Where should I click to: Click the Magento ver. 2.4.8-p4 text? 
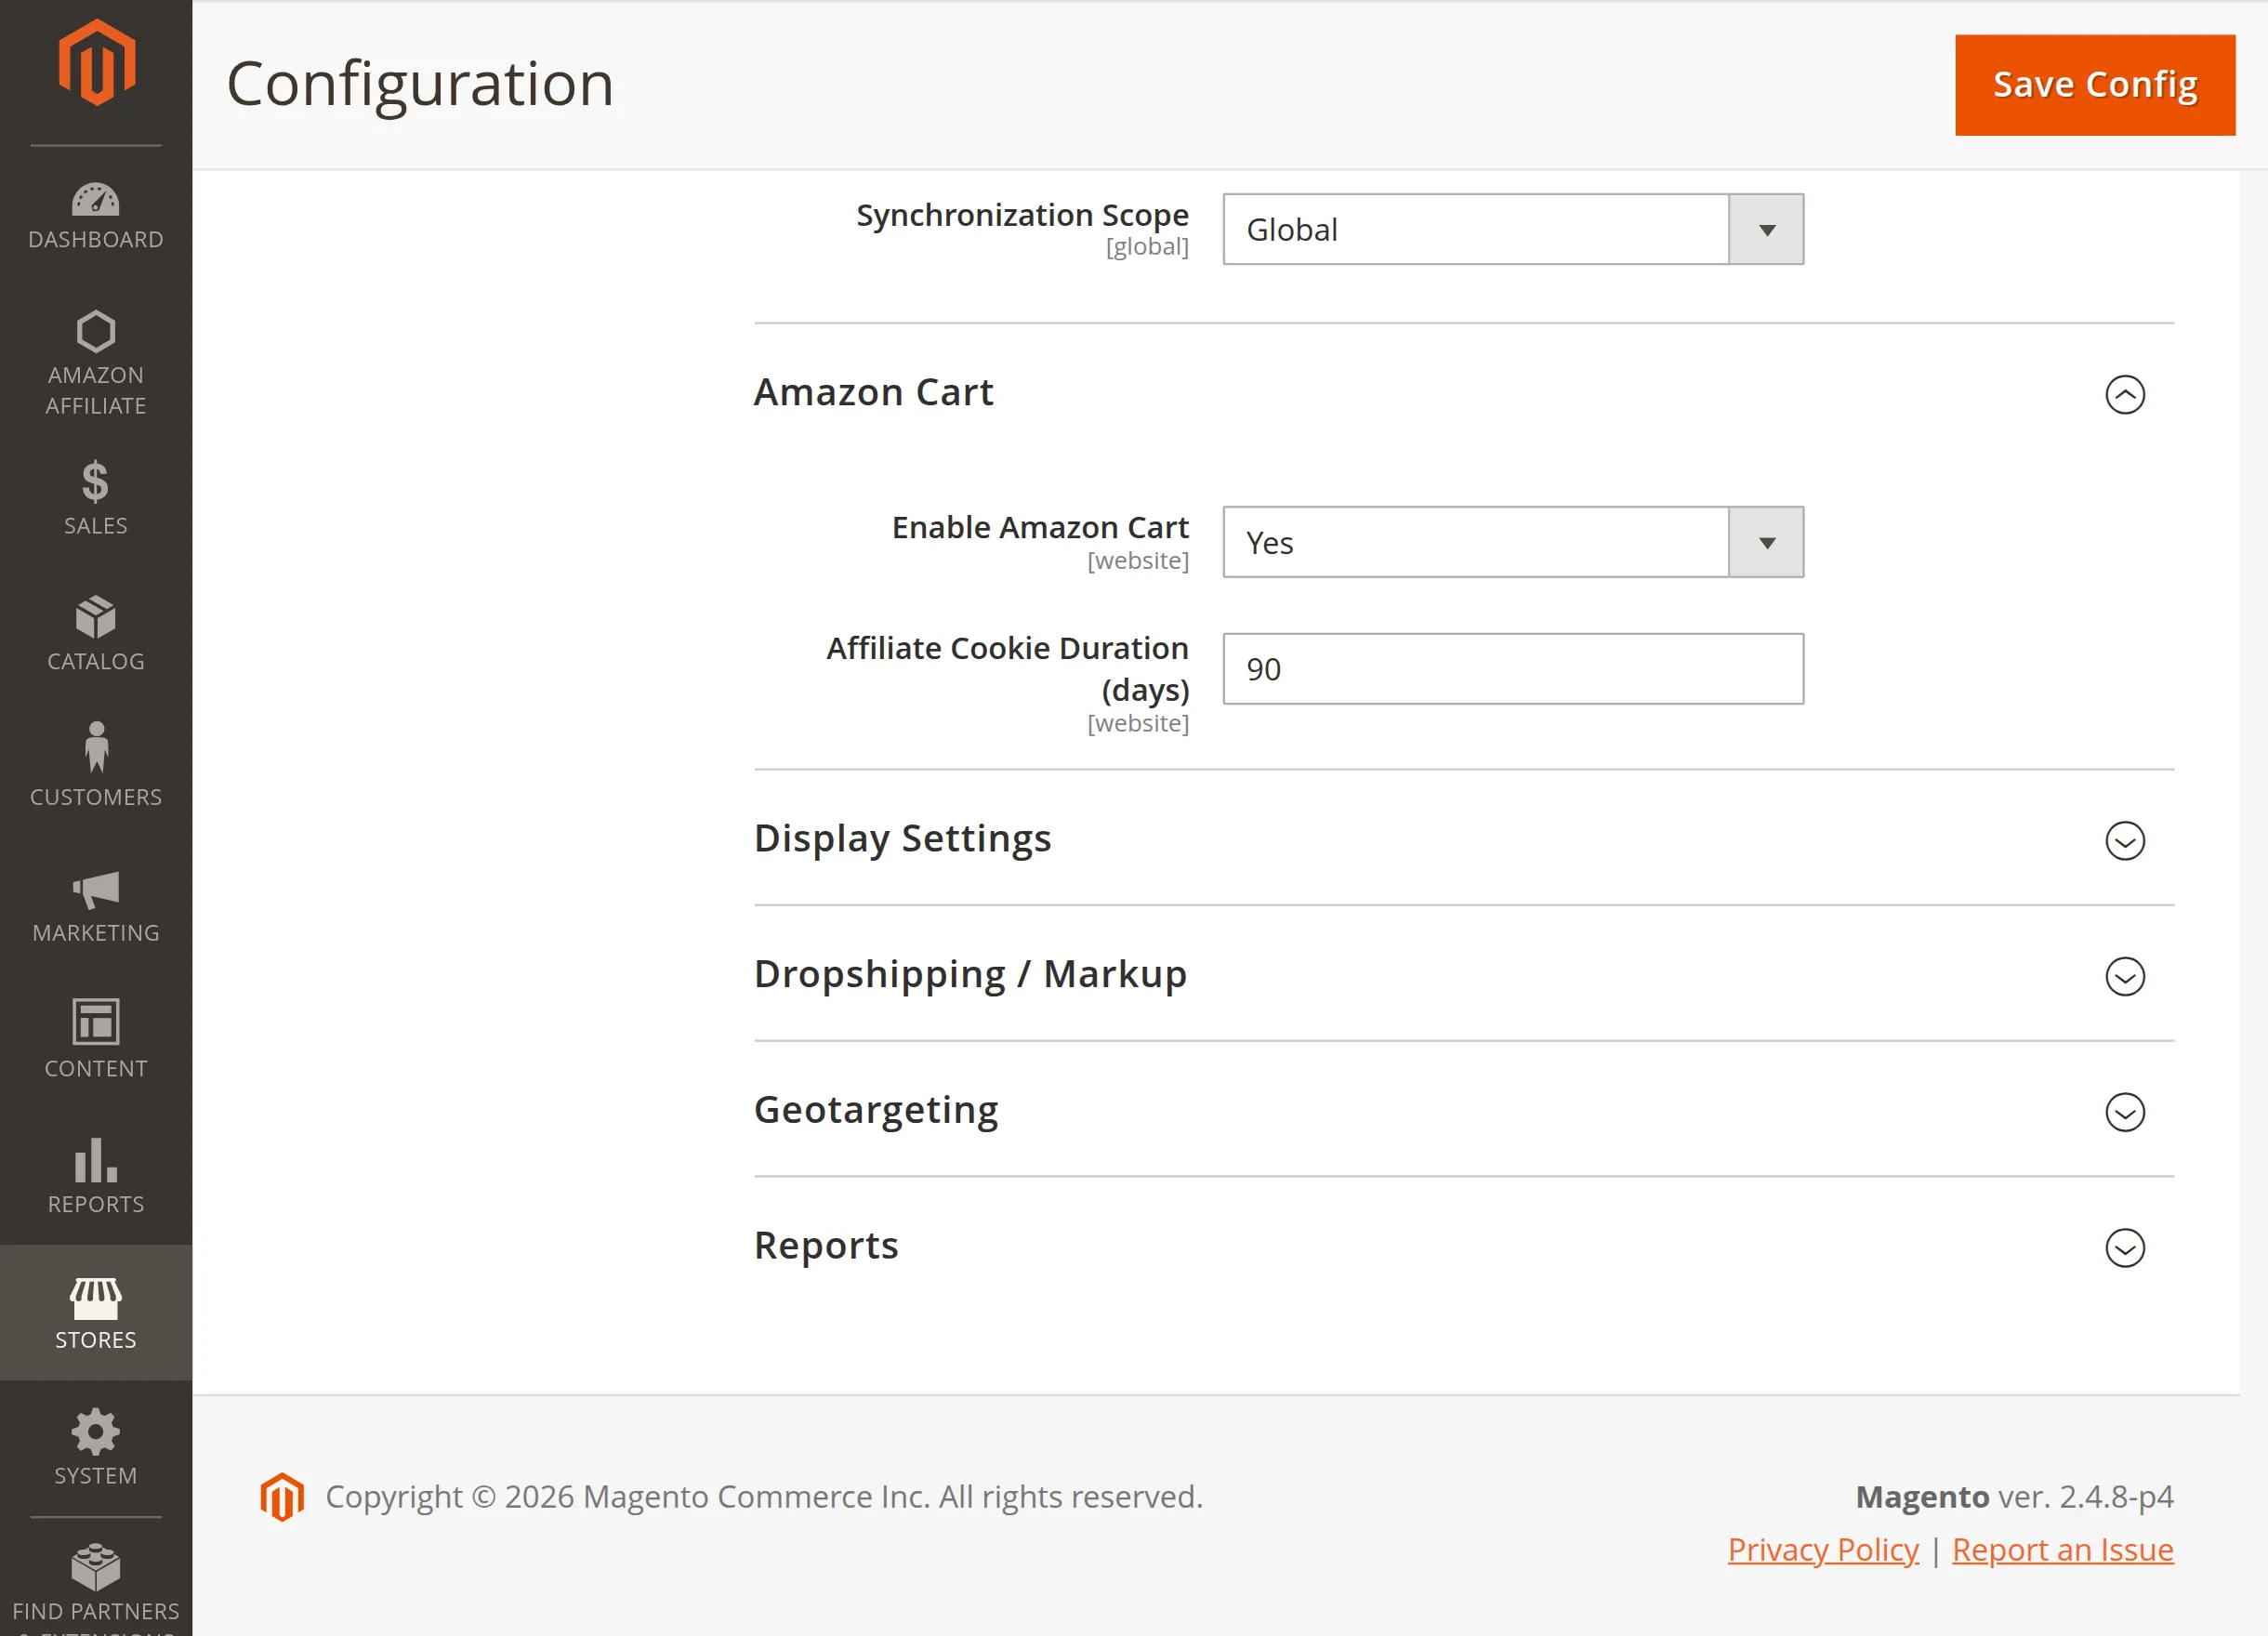pyautogui.click(x=2014, y=1497)
